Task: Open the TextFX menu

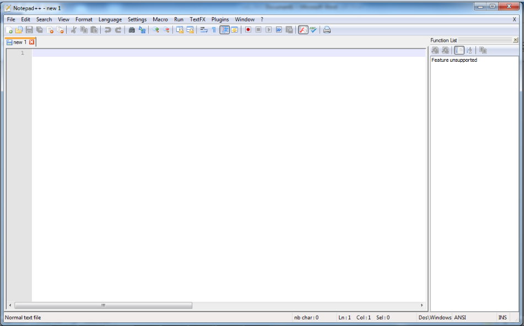Action: 197,19
